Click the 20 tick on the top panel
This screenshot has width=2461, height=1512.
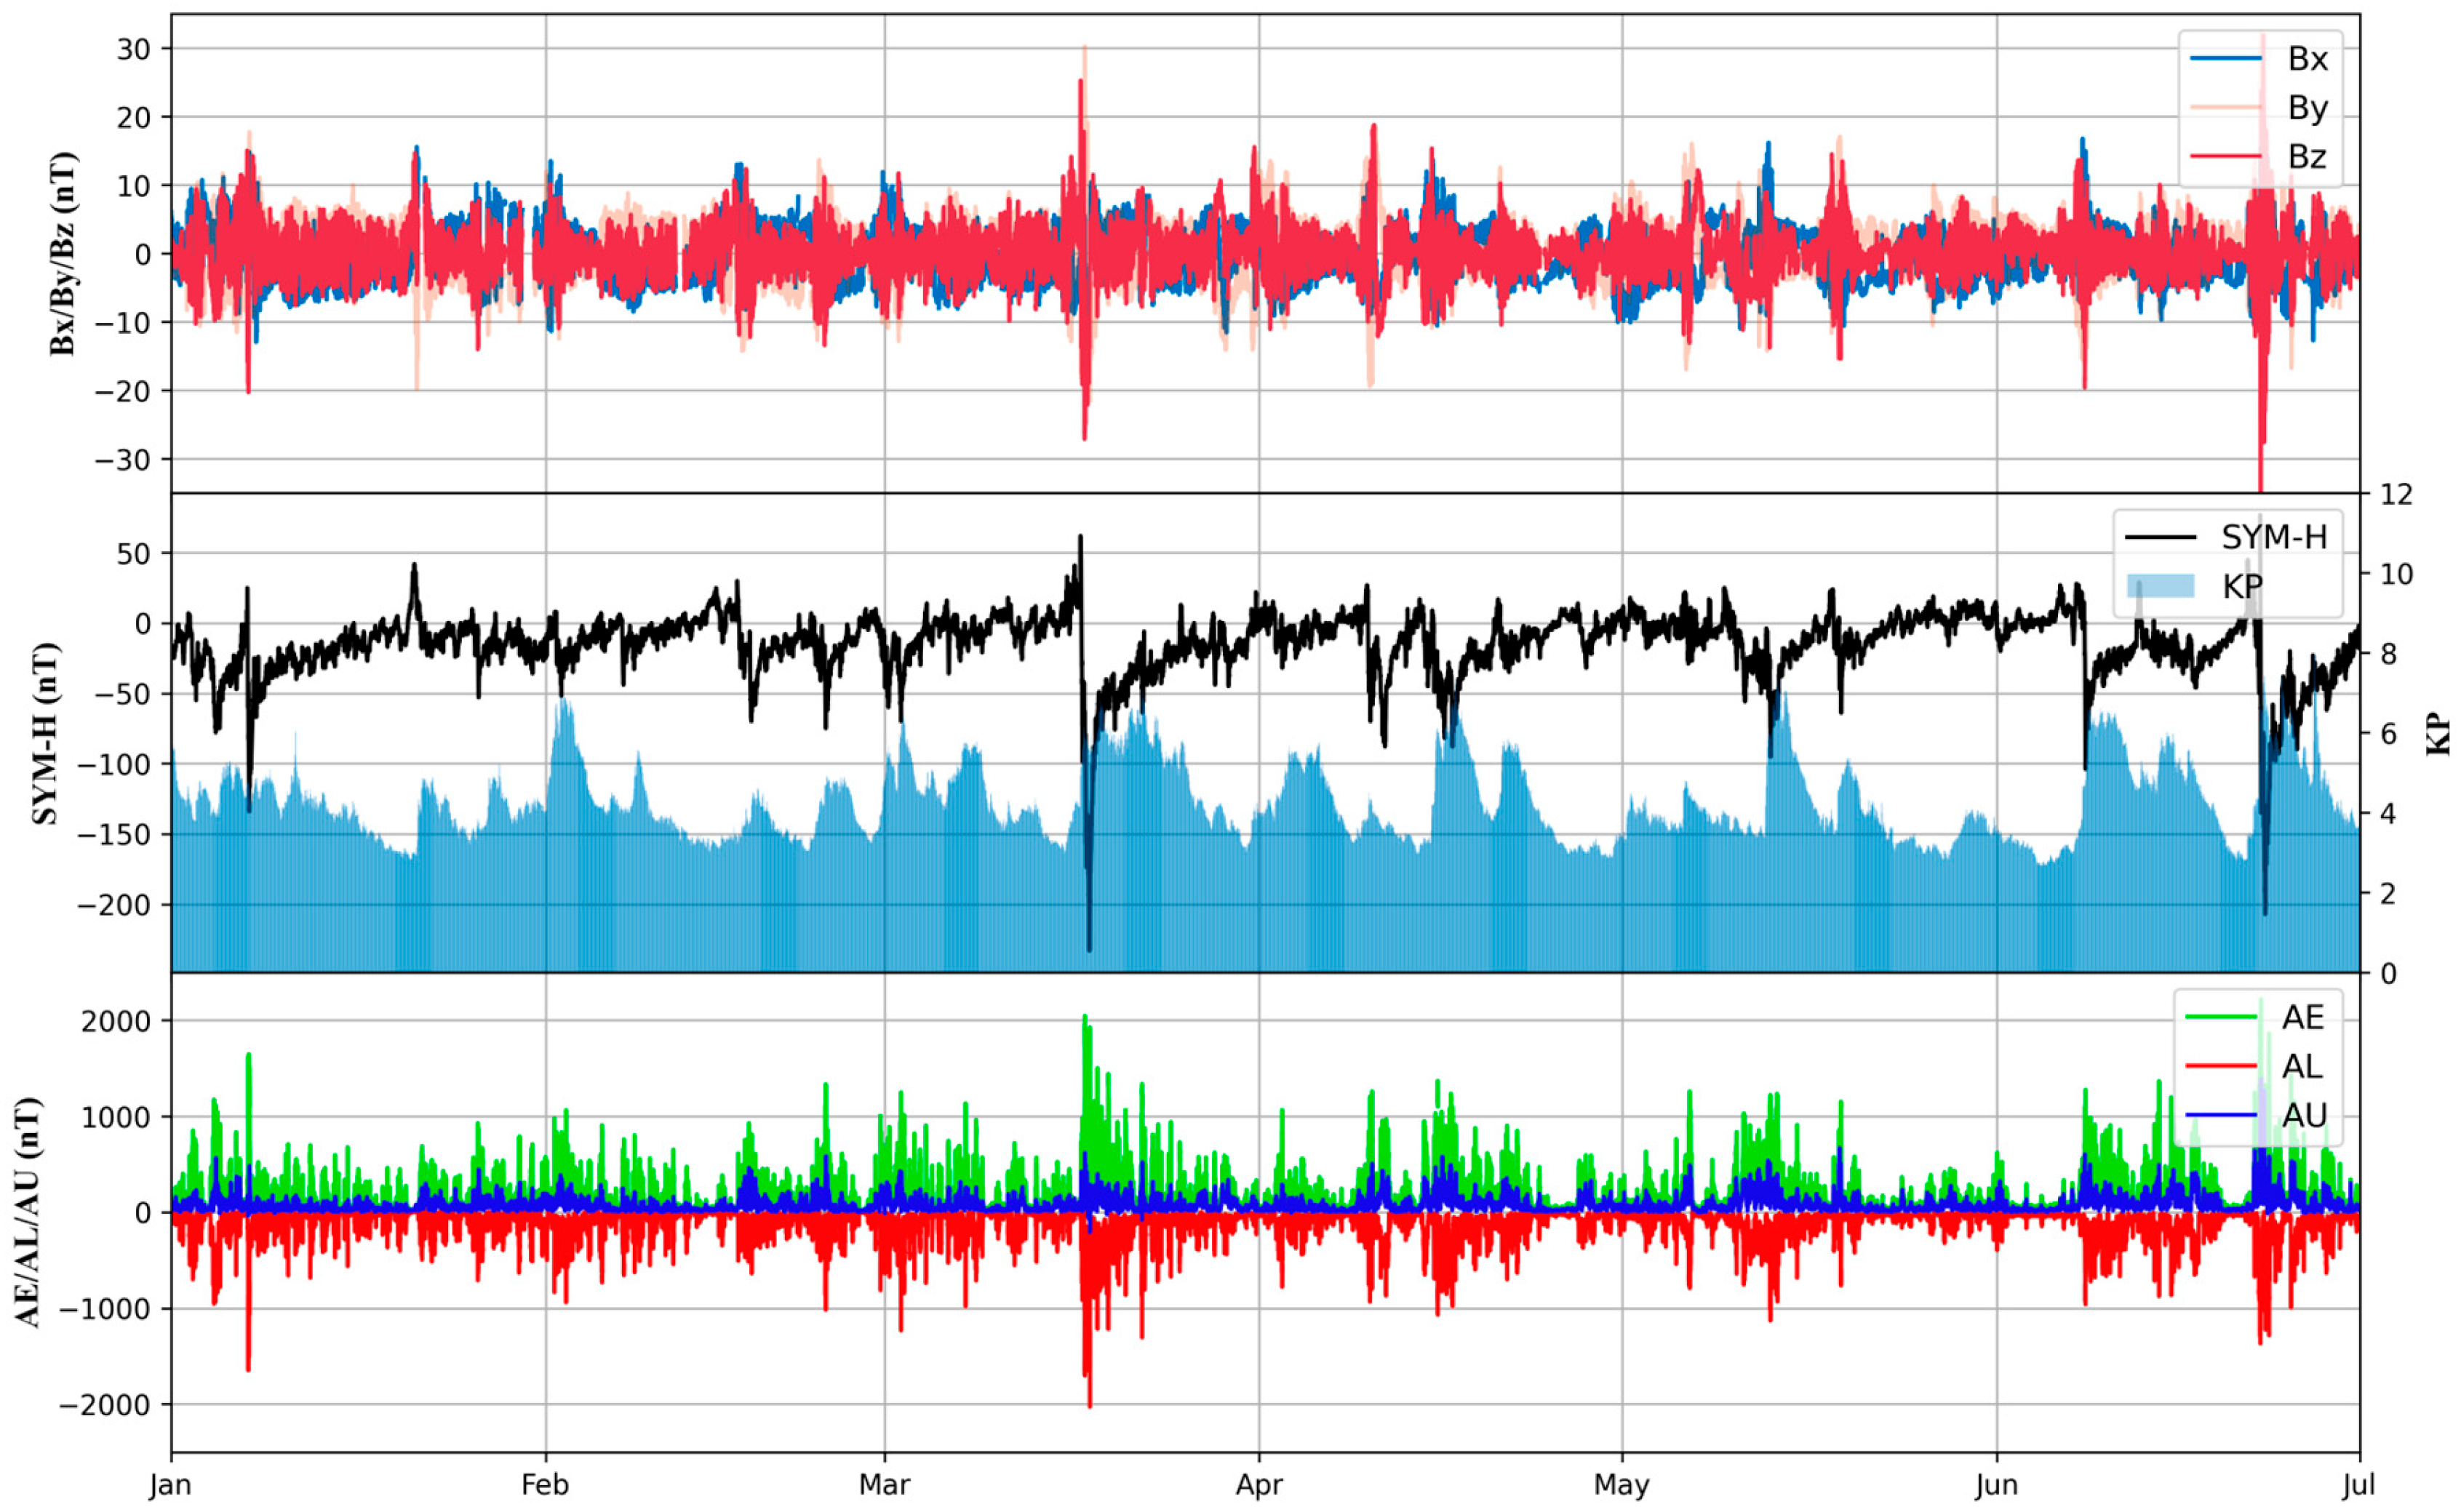[133, 117]
